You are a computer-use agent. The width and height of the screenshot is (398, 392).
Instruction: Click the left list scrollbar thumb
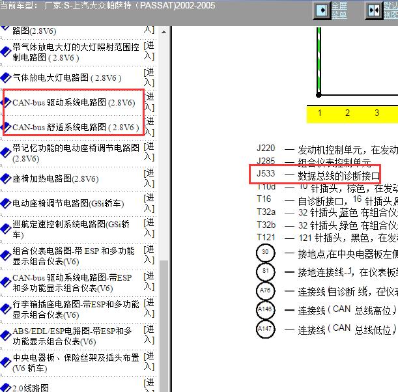click(x=163, y=326)
